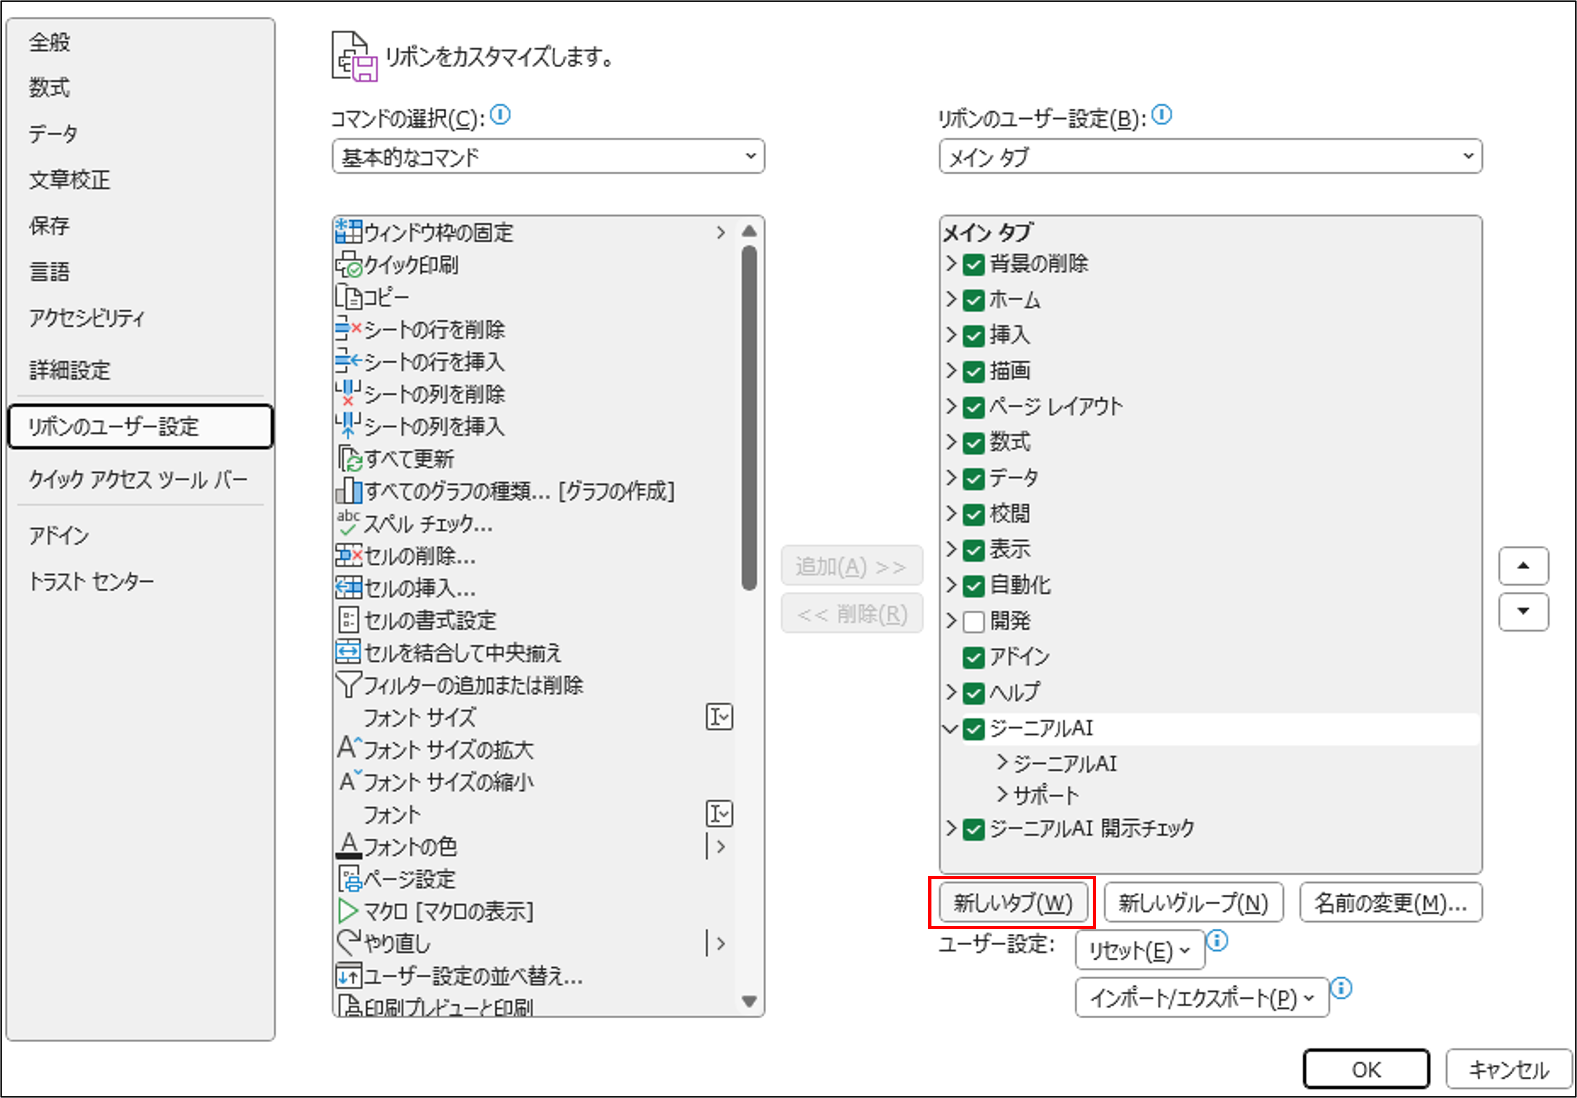Click the マクロの表示 play icon

[x=348, y=911]
